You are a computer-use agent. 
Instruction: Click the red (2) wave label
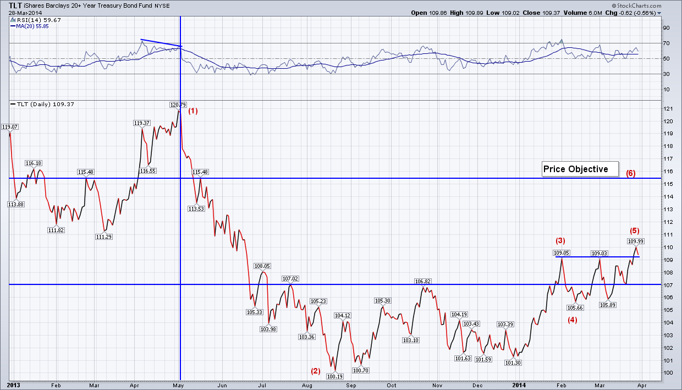[x=316, y=371]
